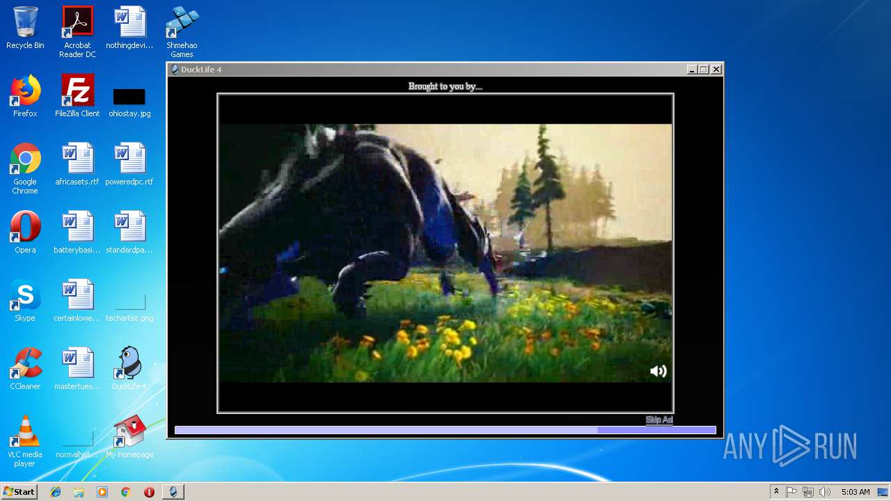Select the certainlowe... document
Viewport: 891px width, 501px height.
[77, 301]
